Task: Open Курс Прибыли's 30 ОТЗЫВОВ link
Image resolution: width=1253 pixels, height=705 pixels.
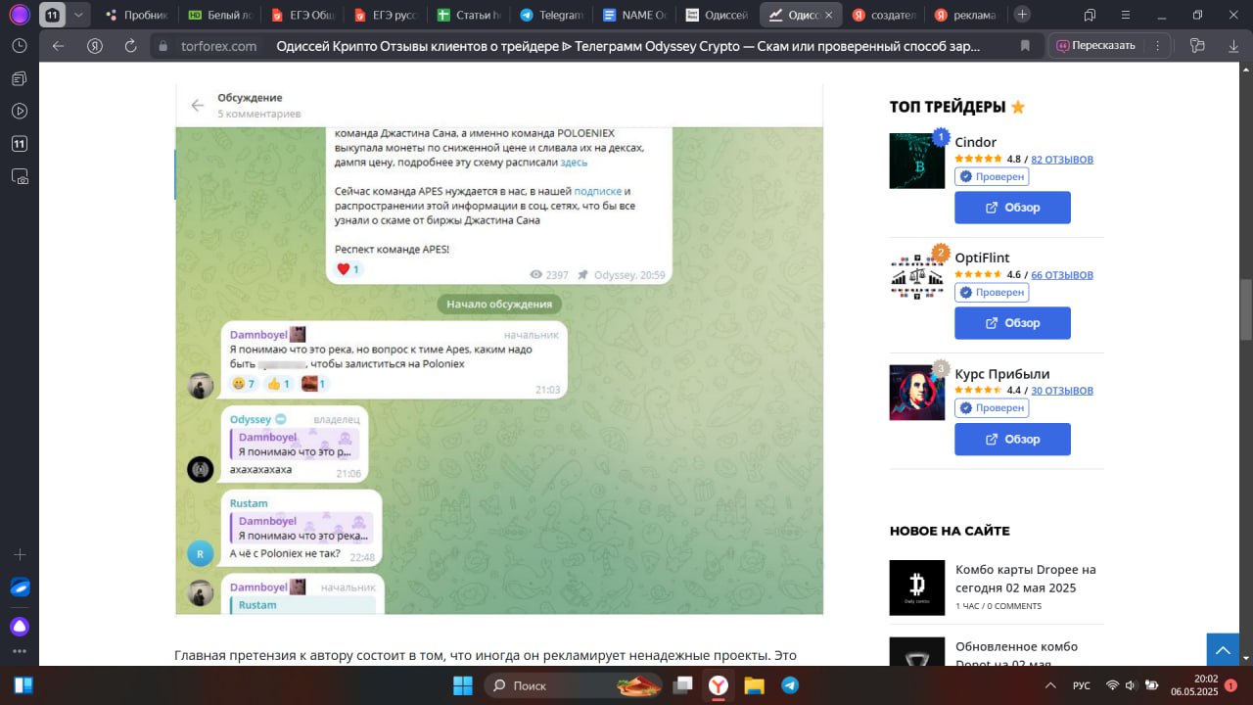Action: click(x=1062, y=391)
